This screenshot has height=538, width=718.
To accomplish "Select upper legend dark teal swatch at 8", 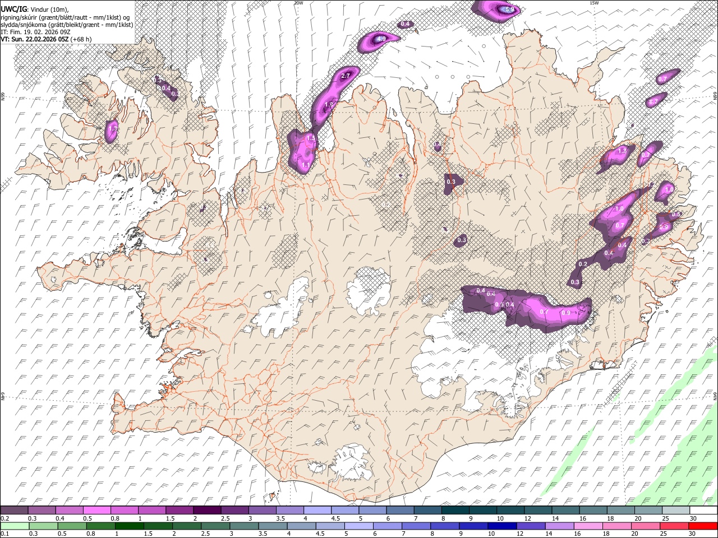I will point(455,510).
